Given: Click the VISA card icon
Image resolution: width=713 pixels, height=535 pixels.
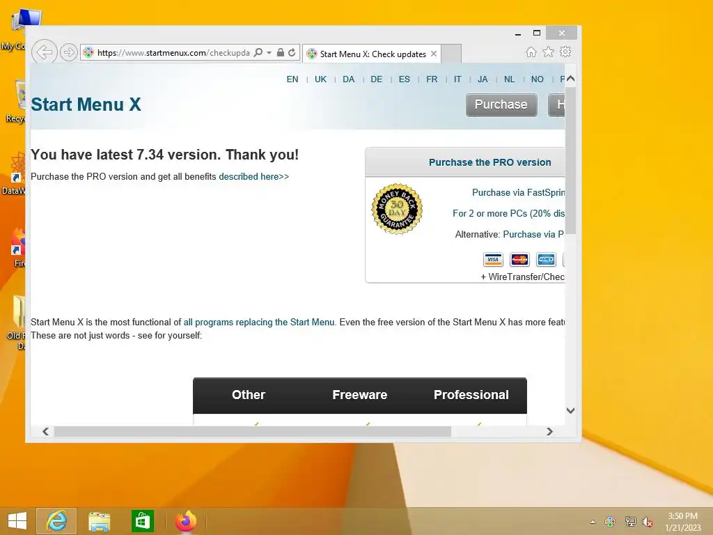Looking at the screenshot, I should click(x=493, y=260).
